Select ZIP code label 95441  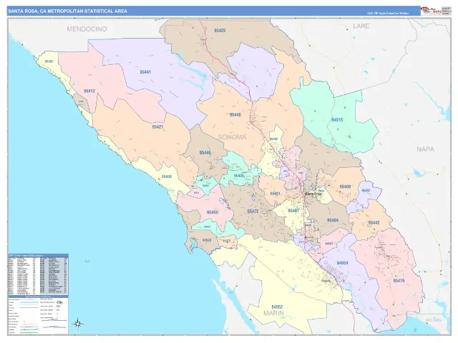pos(145,71)
